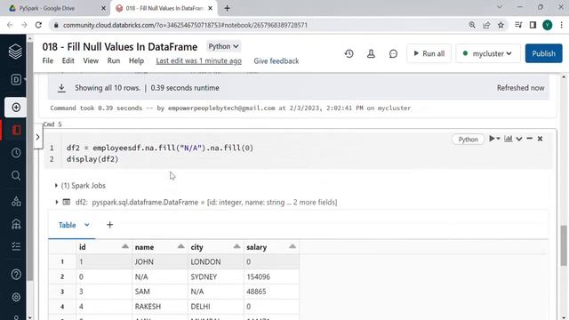Screen dimensions: 569x320
Task: Open the Help menu
Action: [136, 61]
